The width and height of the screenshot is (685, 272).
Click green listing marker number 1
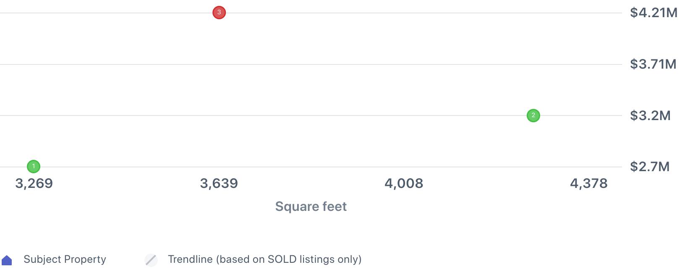tap(34, 167)
